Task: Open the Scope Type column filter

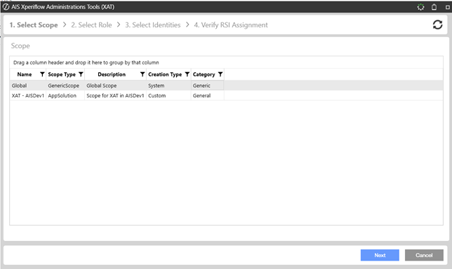Action: [81, 74]
